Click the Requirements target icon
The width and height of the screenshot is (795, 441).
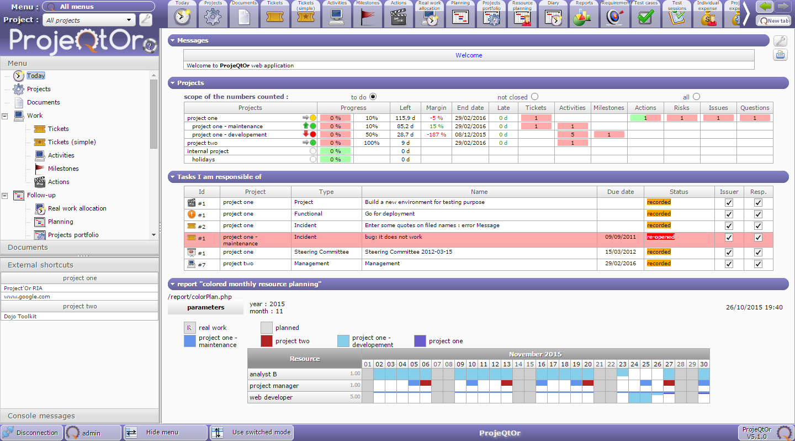[x=614, y=18]
